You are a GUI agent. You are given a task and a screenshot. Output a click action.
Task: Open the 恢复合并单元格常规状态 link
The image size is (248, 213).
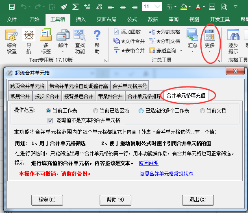[x=166, y=174]
